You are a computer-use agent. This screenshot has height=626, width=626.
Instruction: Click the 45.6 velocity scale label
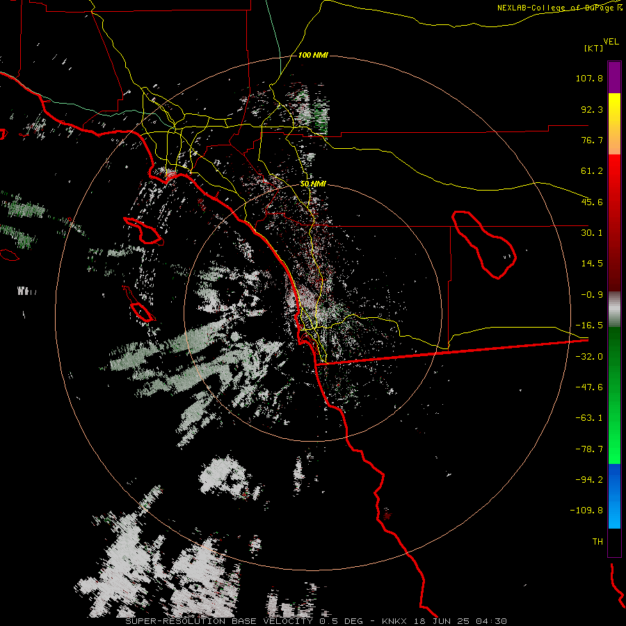tap(592, 202)
